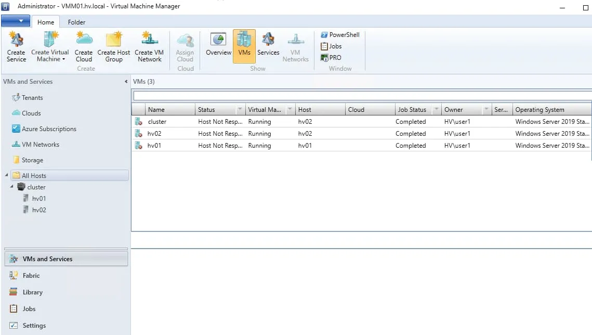Open the PowerShell window
The height and width of the screenshot is (335, 592).
(340, 35)
